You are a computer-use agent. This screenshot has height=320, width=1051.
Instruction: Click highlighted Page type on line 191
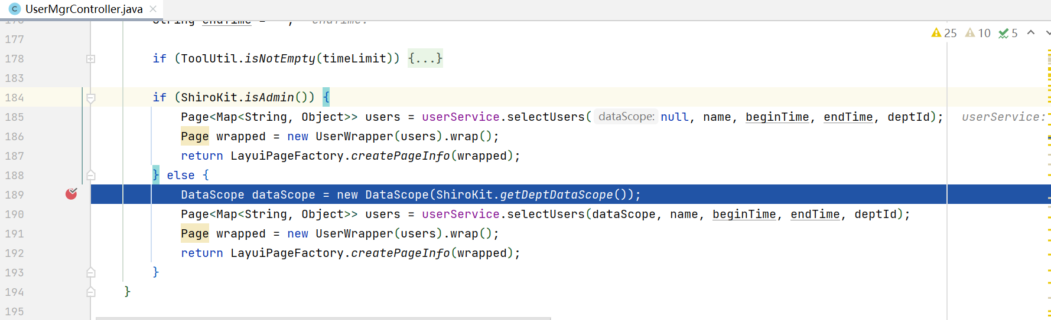click(x=195, y=233)
